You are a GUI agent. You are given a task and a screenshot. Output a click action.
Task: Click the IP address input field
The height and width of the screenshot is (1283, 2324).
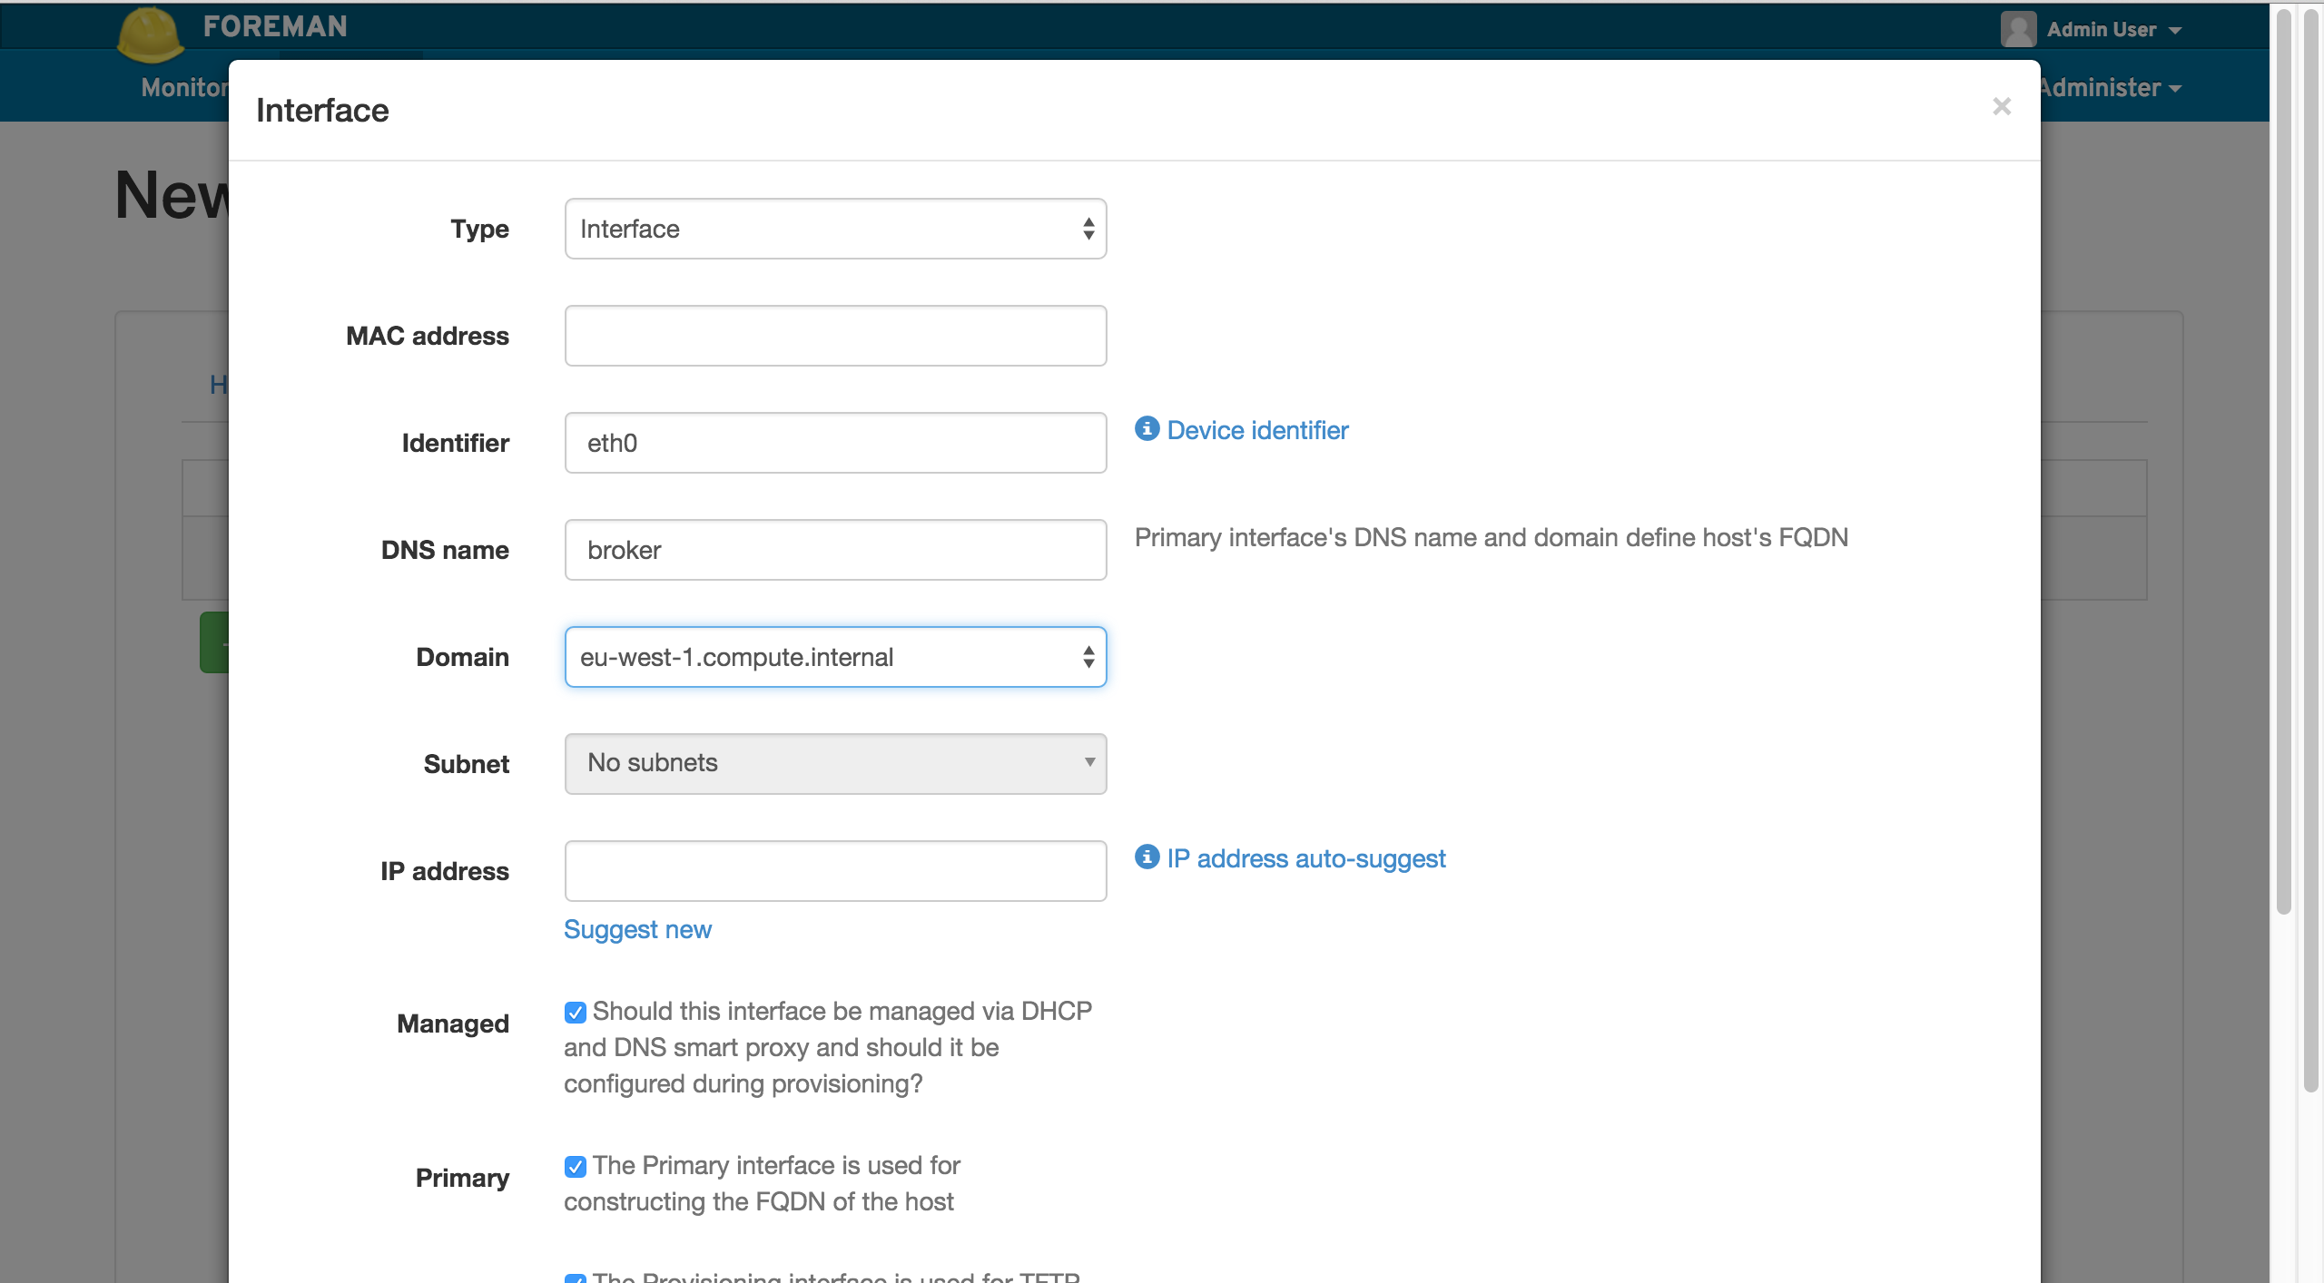pyautogui.click(x=835, y=871)
